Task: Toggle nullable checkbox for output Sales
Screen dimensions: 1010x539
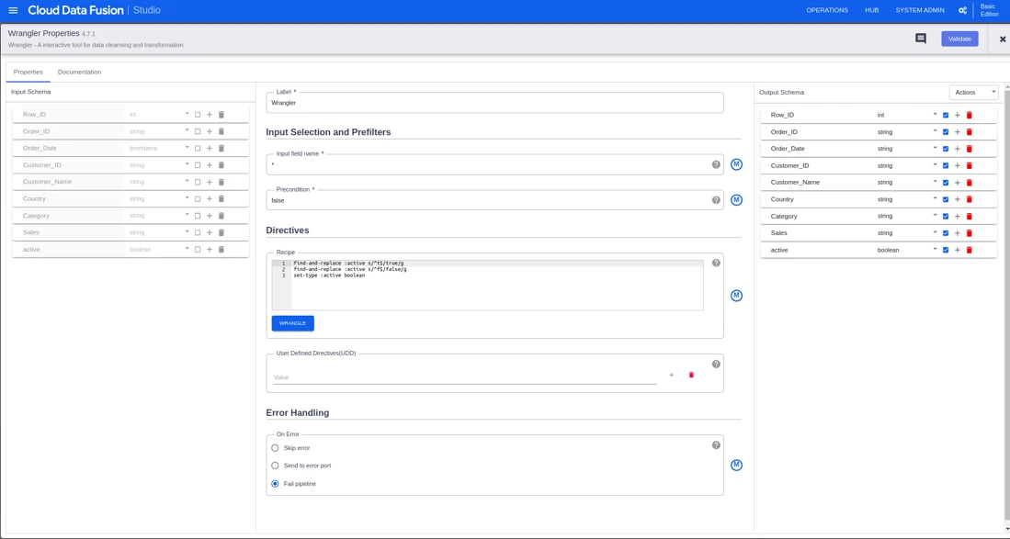Action: coord(946,233)
